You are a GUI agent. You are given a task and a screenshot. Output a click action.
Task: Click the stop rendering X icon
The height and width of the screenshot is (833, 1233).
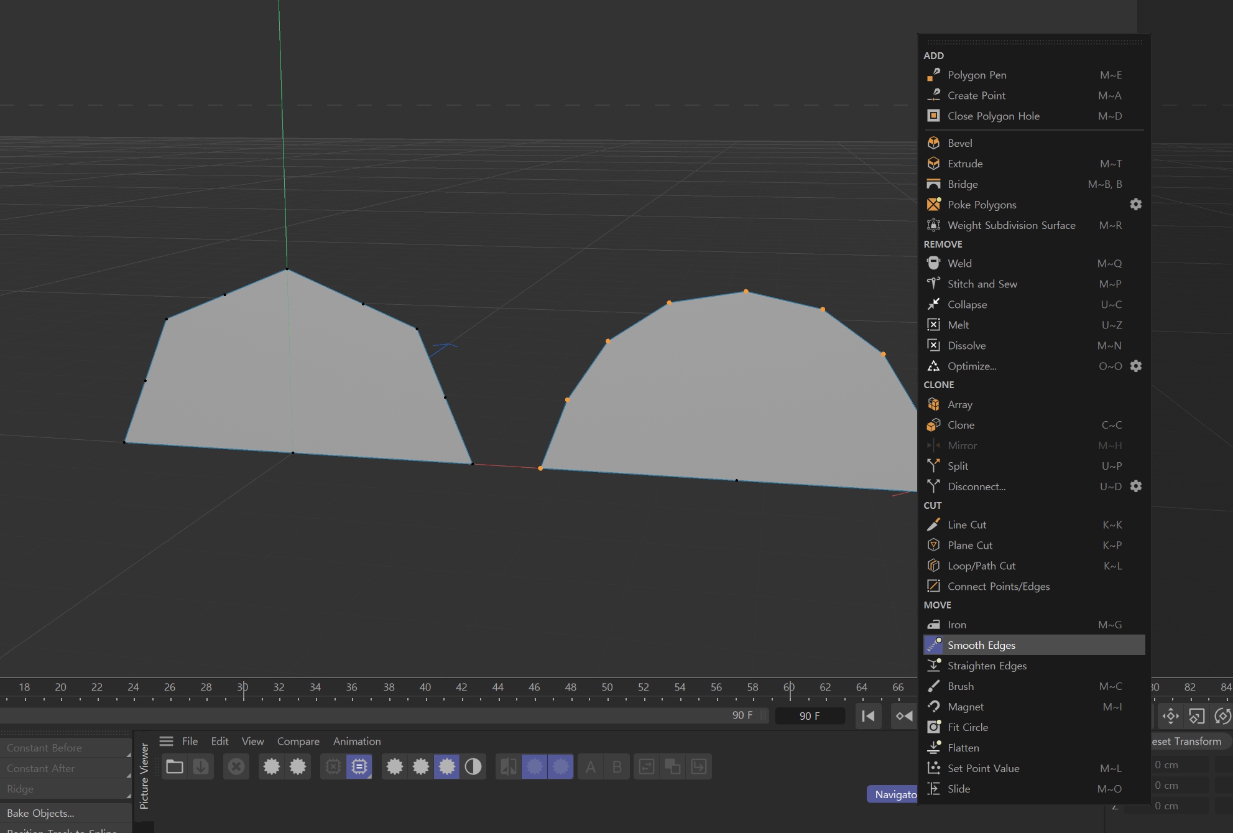(236, 766)
